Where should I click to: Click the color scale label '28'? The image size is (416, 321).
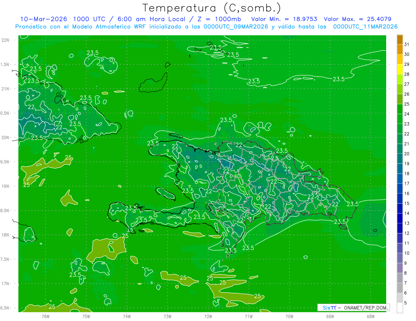407,74
